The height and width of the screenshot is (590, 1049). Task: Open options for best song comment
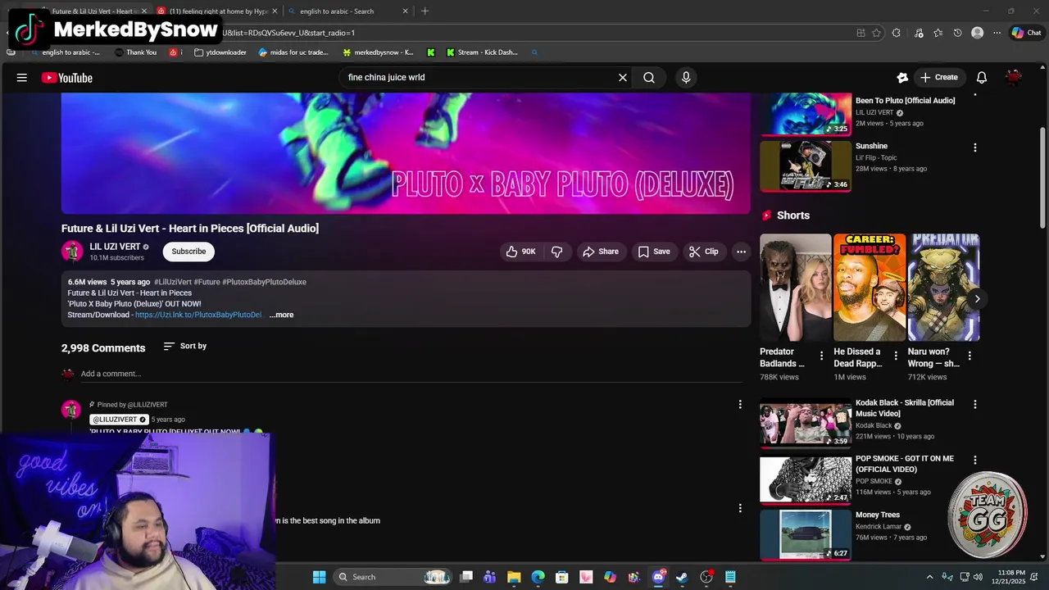740,508
